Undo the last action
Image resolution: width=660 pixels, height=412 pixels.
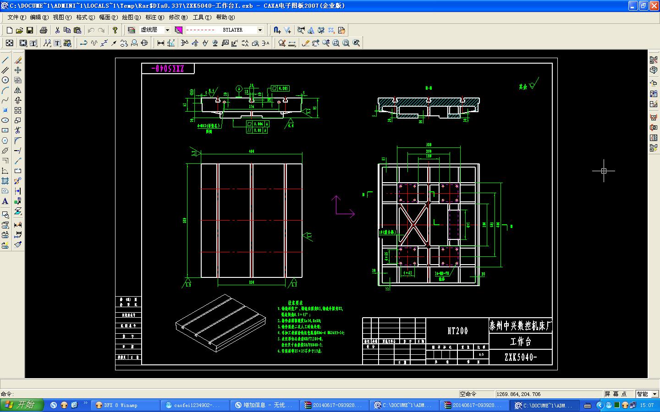tap(91, 30)
